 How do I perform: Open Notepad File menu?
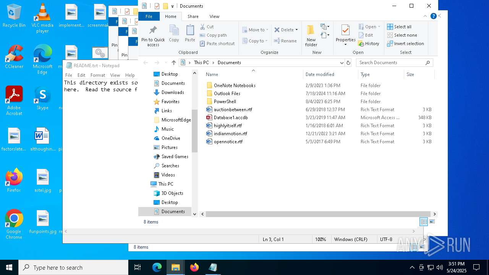(69, 75)
